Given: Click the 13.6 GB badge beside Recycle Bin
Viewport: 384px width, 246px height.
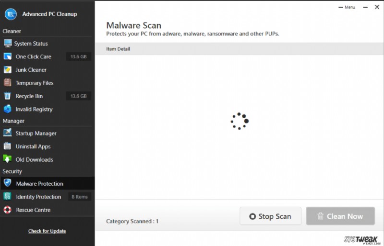Looking at the screenshot, I should 78,96.
